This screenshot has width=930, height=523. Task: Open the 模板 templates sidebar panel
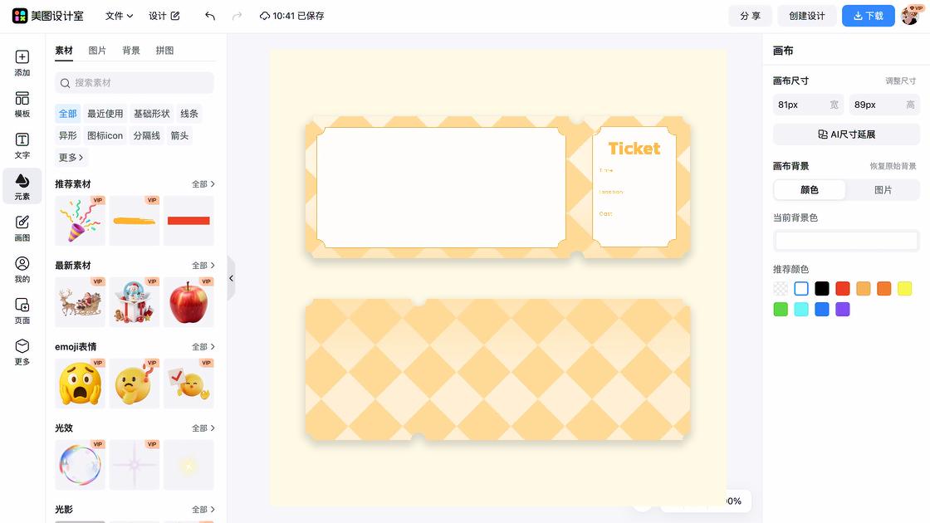[x=22, y=105]
